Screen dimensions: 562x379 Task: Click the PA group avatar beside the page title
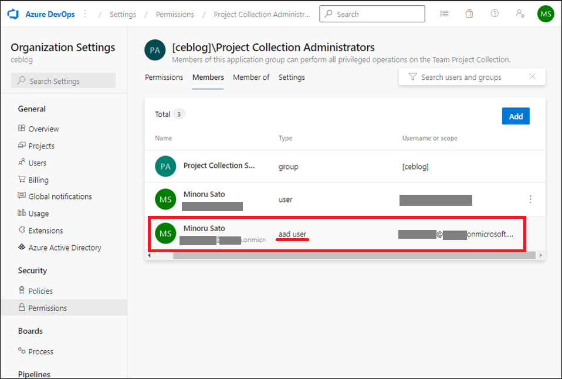tap(155, 50)
